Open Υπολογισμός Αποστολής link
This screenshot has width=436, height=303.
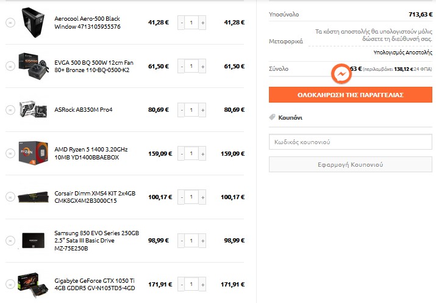click(402, 53)
